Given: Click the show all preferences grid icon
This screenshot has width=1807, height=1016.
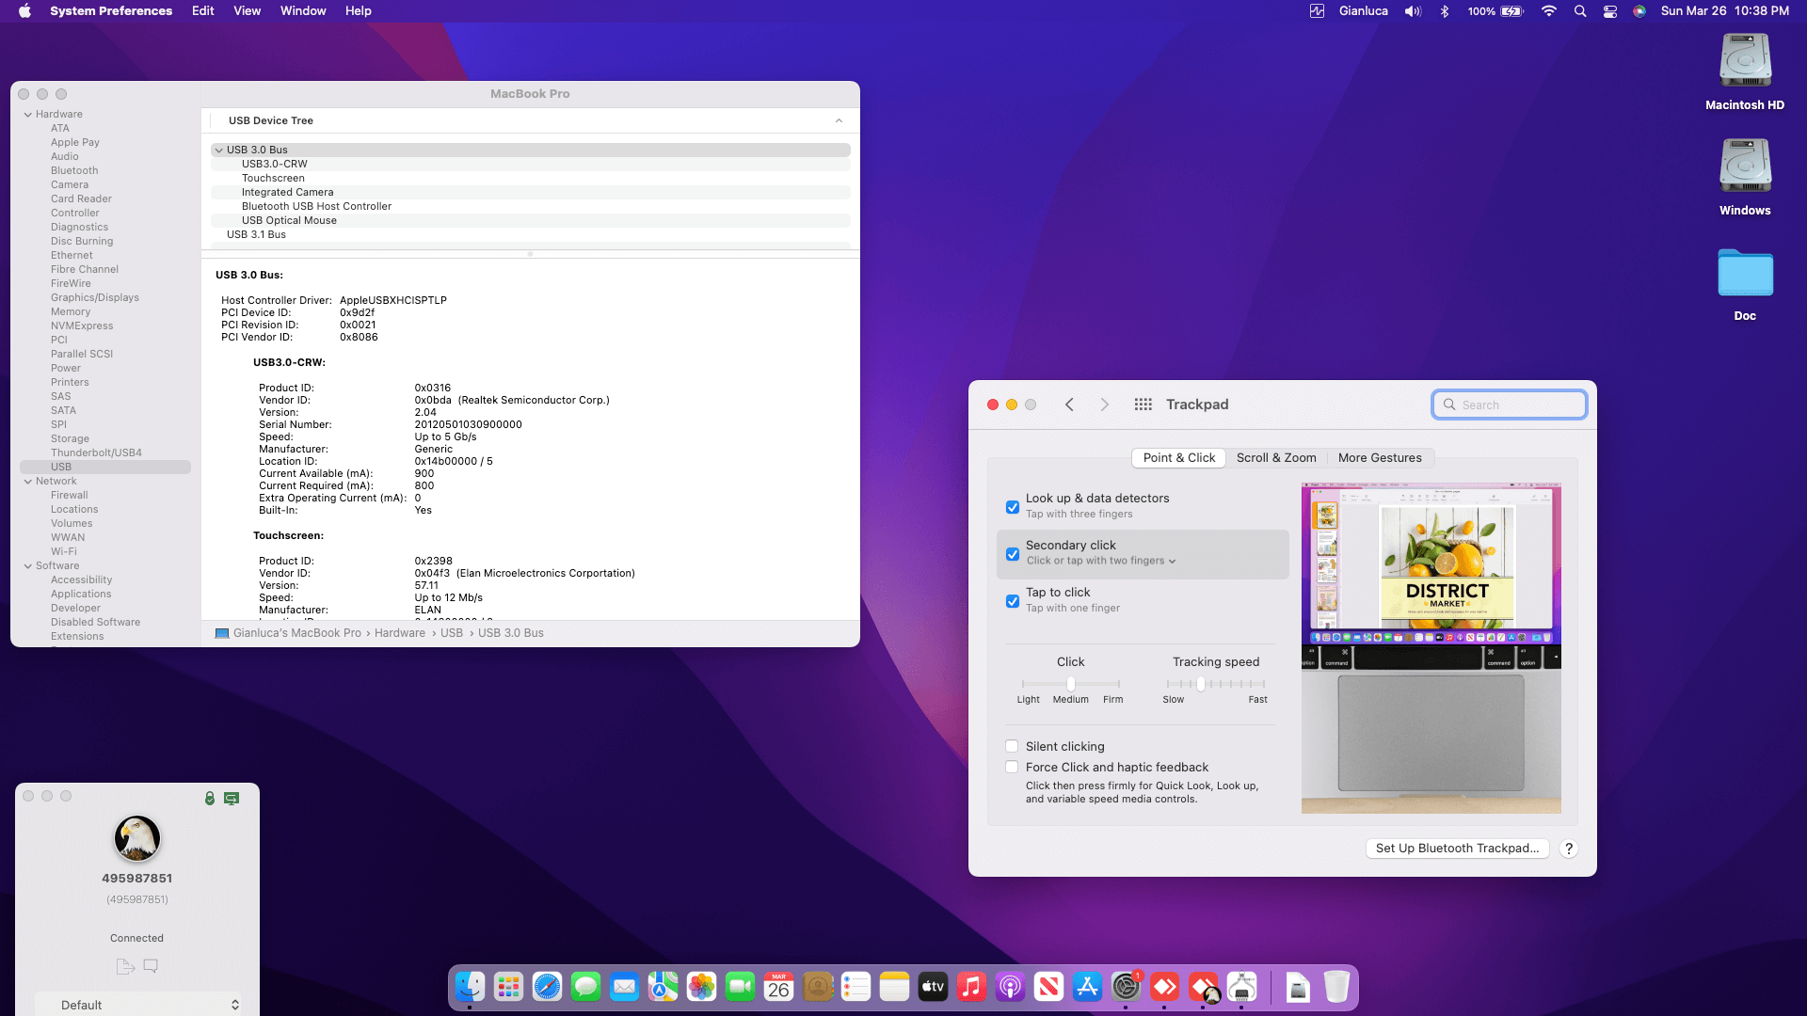Looking at the screenshot, I should tap(1143, 405).
